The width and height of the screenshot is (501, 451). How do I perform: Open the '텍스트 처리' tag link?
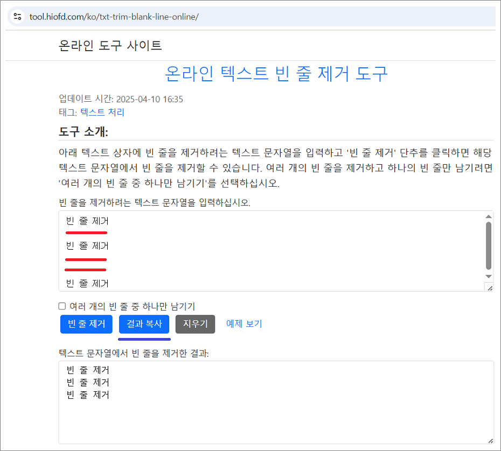click(101, 112)
